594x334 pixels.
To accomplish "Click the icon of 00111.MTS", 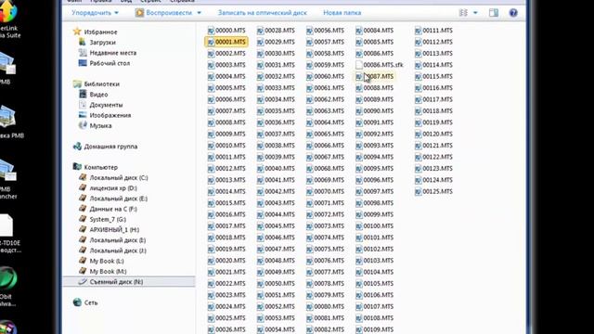I will pos(418,31).
